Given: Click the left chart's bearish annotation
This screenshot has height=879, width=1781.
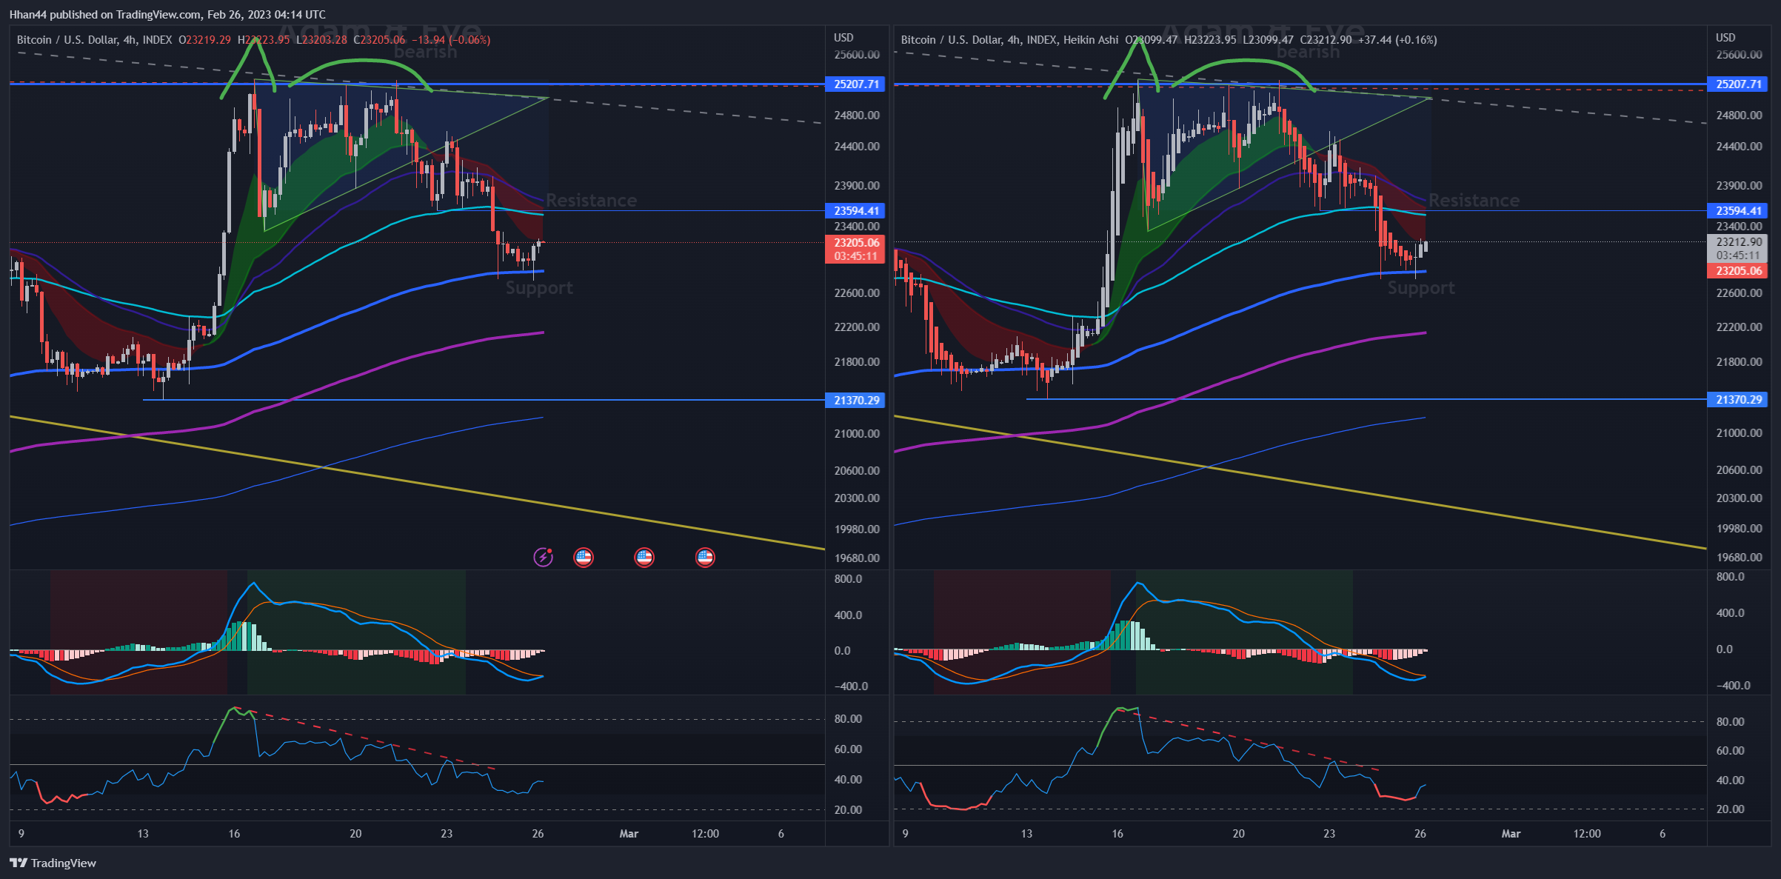Looking at the screenshot, I should pos(426,52).
